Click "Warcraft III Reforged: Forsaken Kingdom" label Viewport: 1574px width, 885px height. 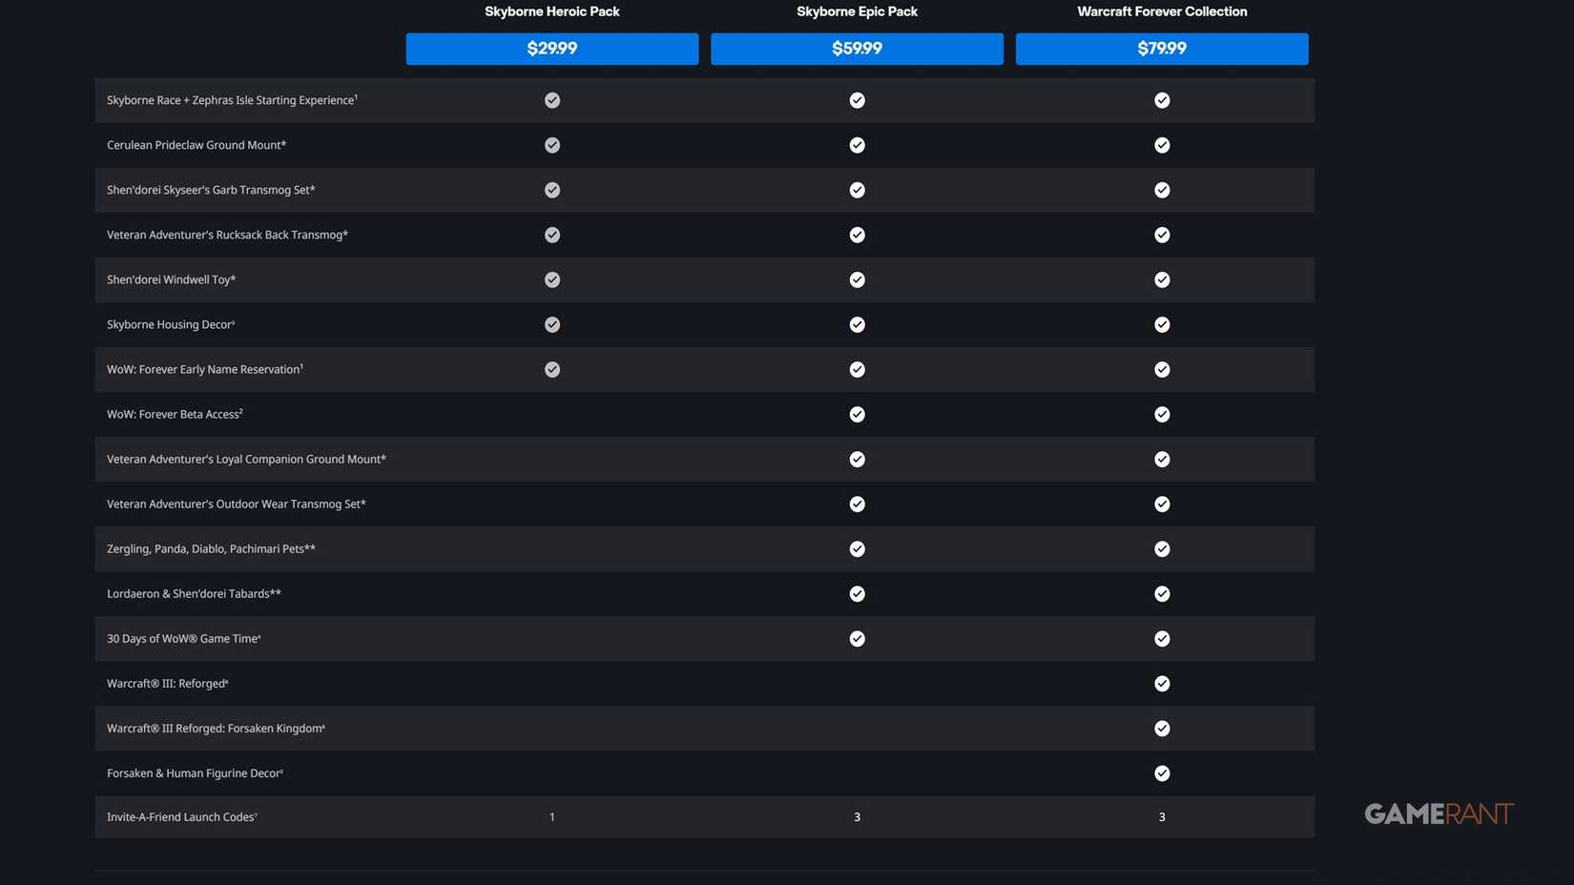pyautogui.click(x=216, y=728)
